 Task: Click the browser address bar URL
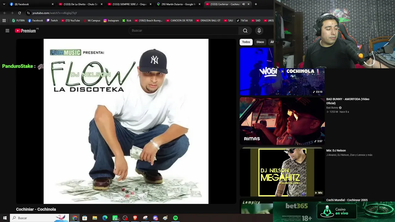(55, 13)
